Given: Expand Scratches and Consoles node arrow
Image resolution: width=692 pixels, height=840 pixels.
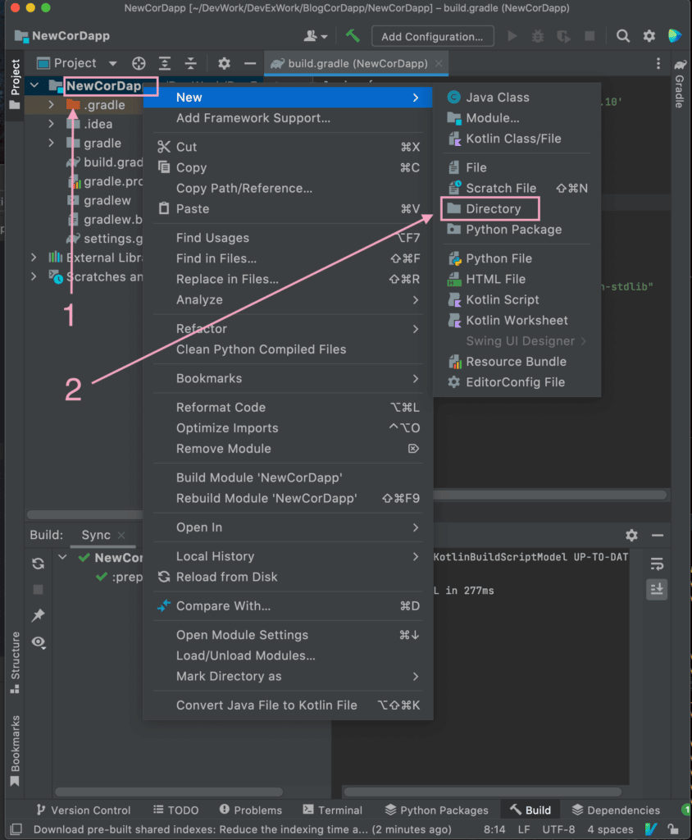Looking at the screenshot, I should [34, 276].
